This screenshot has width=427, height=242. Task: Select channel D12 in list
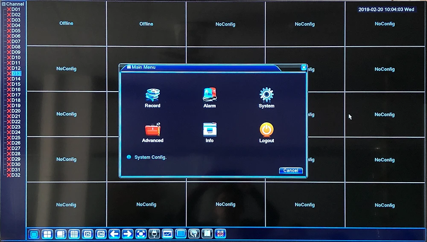click(16, 68)
